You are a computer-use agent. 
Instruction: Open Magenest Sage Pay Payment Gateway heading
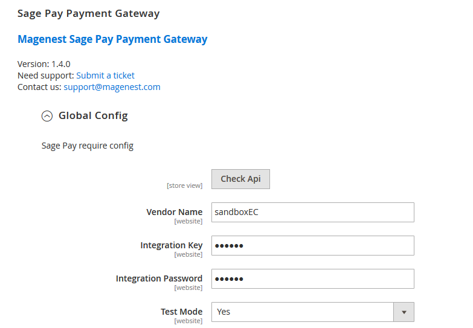tap(112, 39)
